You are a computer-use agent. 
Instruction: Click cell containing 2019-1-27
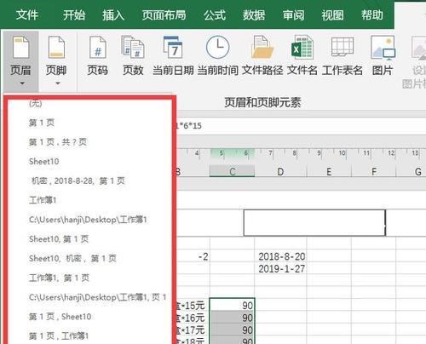tap(280, 269)
